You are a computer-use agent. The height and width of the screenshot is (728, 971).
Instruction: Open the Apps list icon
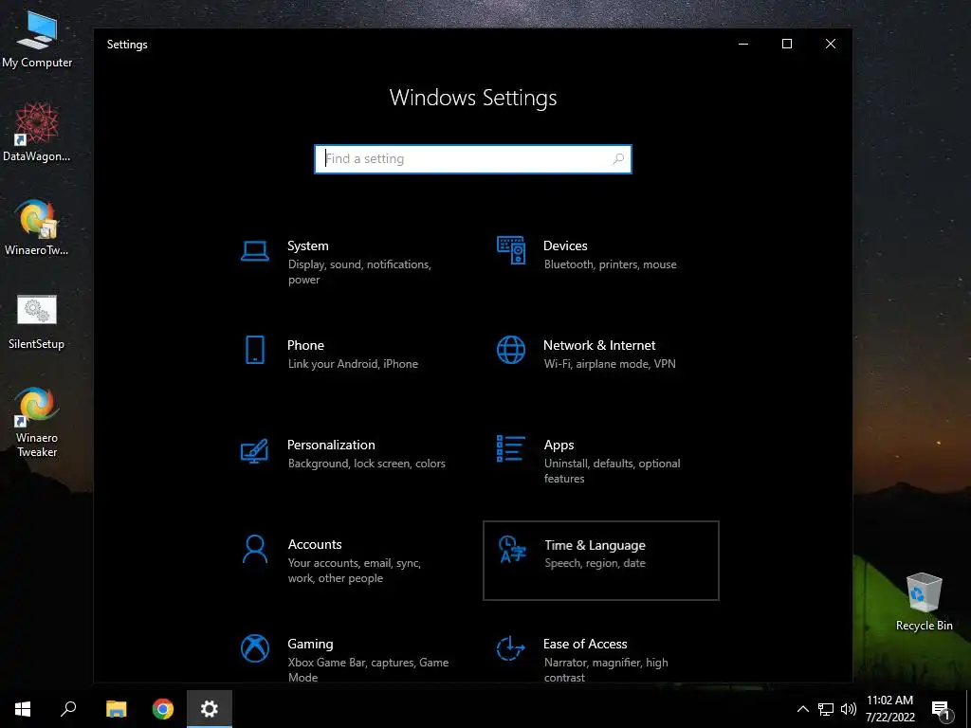[511, 448]
